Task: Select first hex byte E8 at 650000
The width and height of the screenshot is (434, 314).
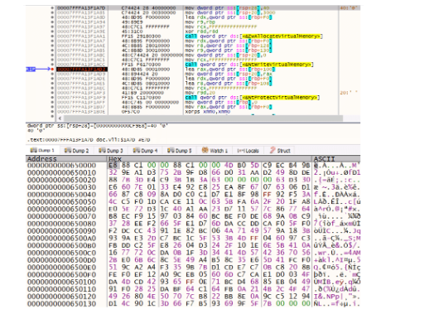Action: tap(113, 166)
